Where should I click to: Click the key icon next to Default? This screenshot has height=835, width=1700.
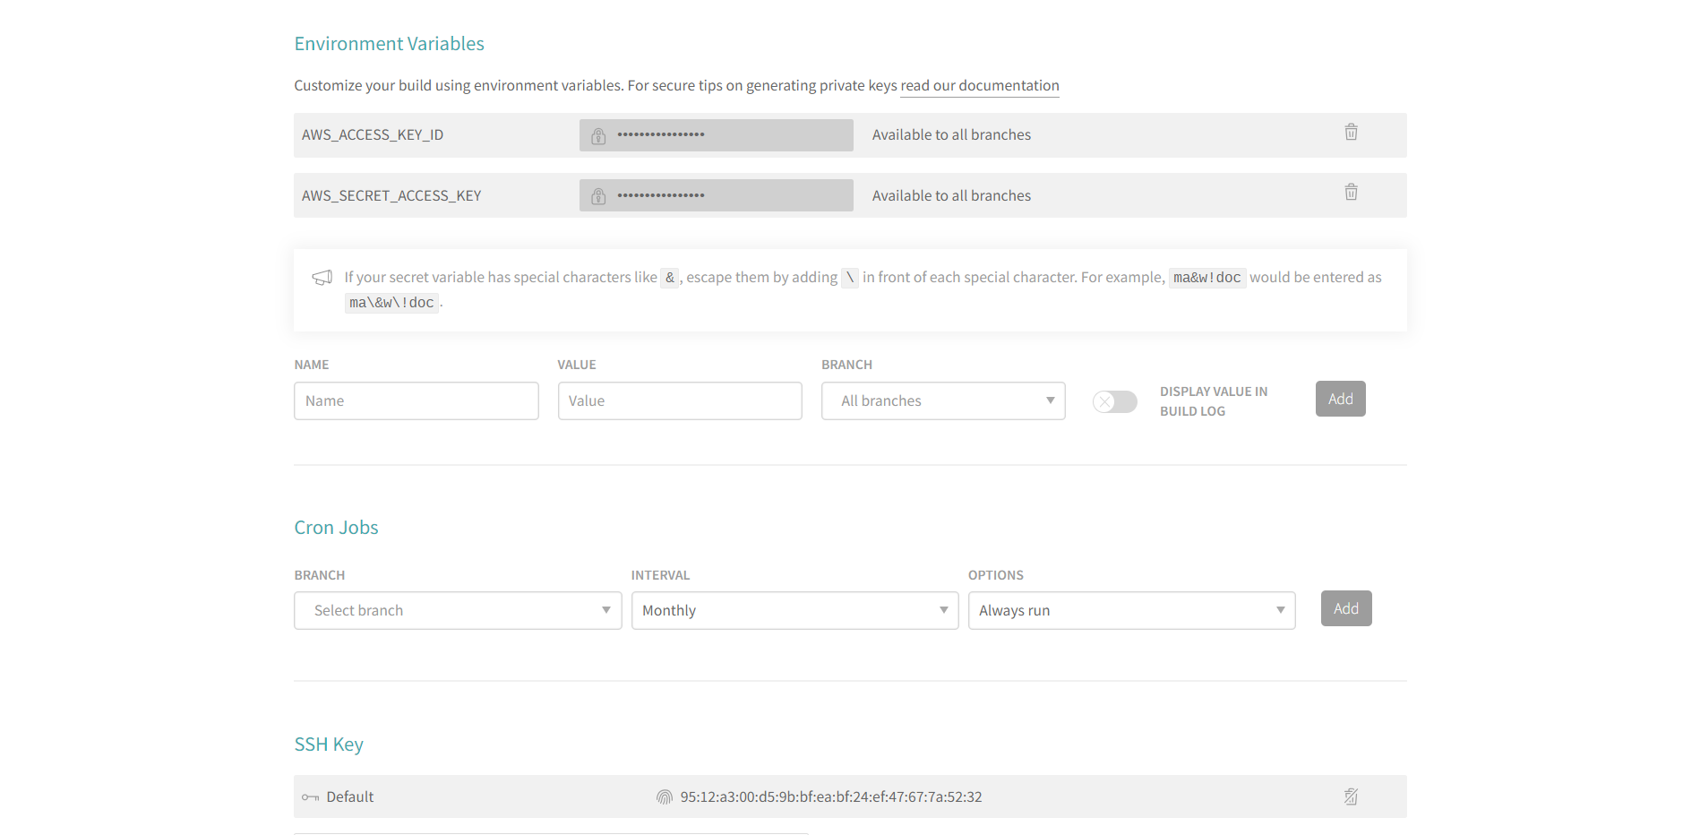click(x=310, y=796)
